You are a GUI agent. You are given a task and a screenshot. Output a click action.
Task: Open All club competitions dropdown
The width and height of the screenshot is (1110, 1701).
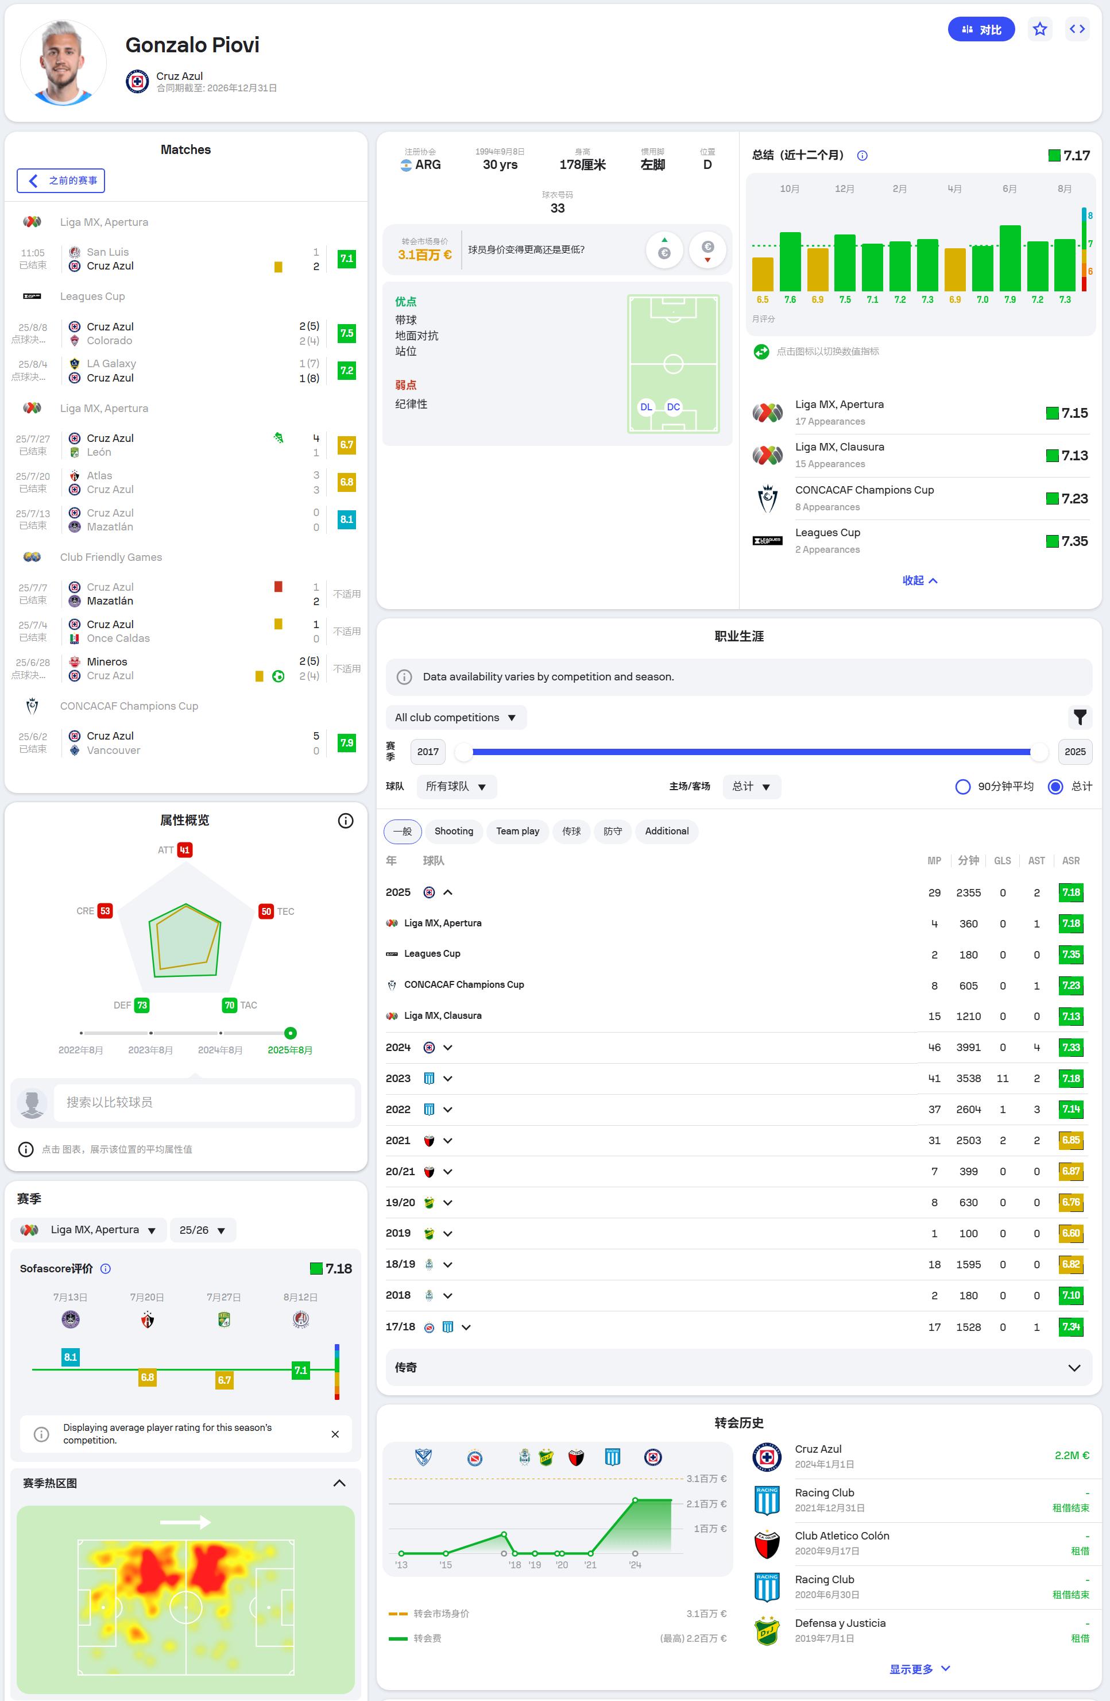point(456,718)
